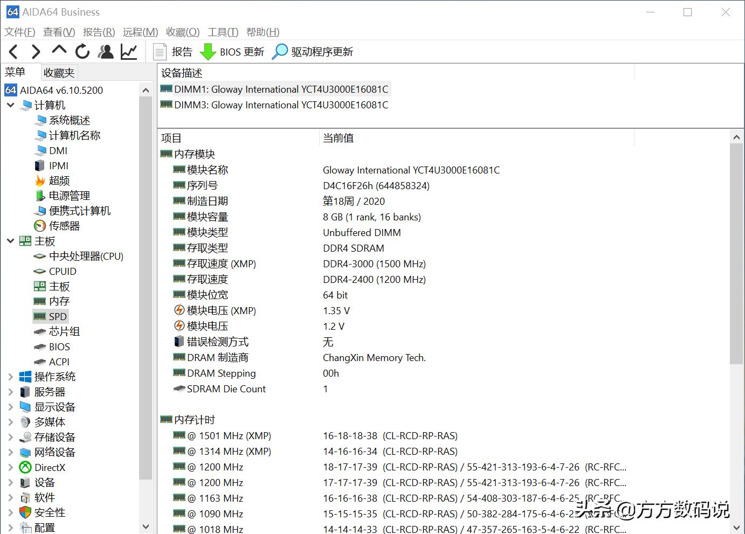The width and height of the screenshot is (745, 534).
Task: Open the 文件(F) menu
Action: pyautogui.click(x=20, y=32)
